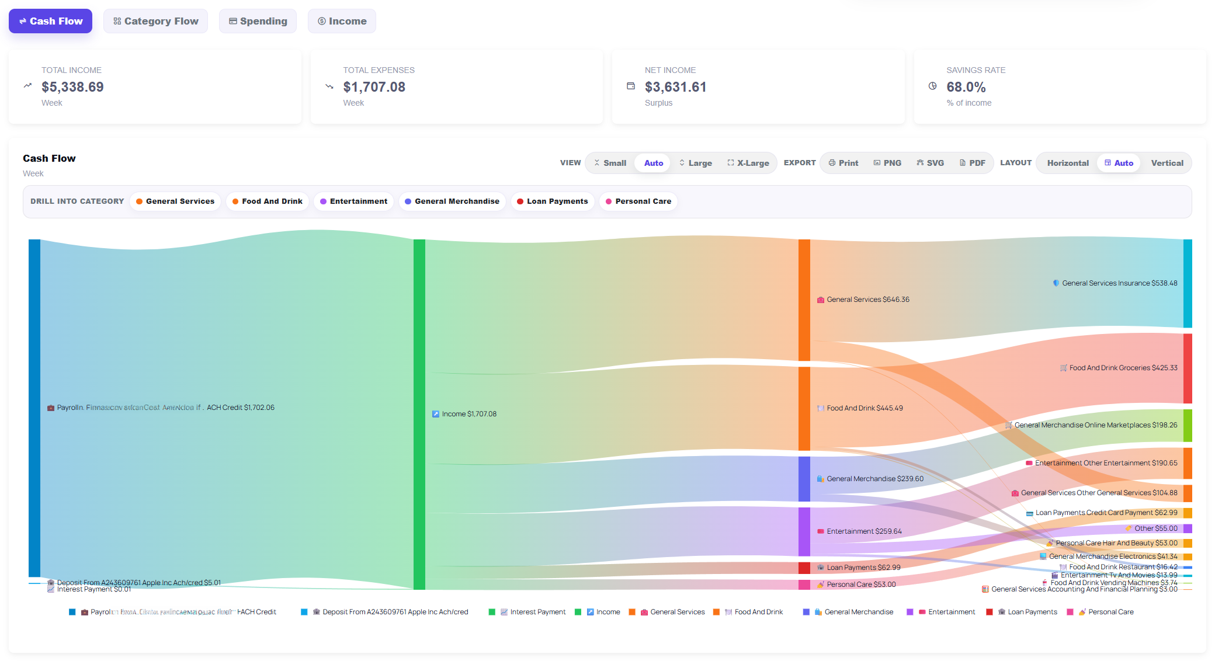
Task: Switch to Category Flow tab
Action: [155, 21]
